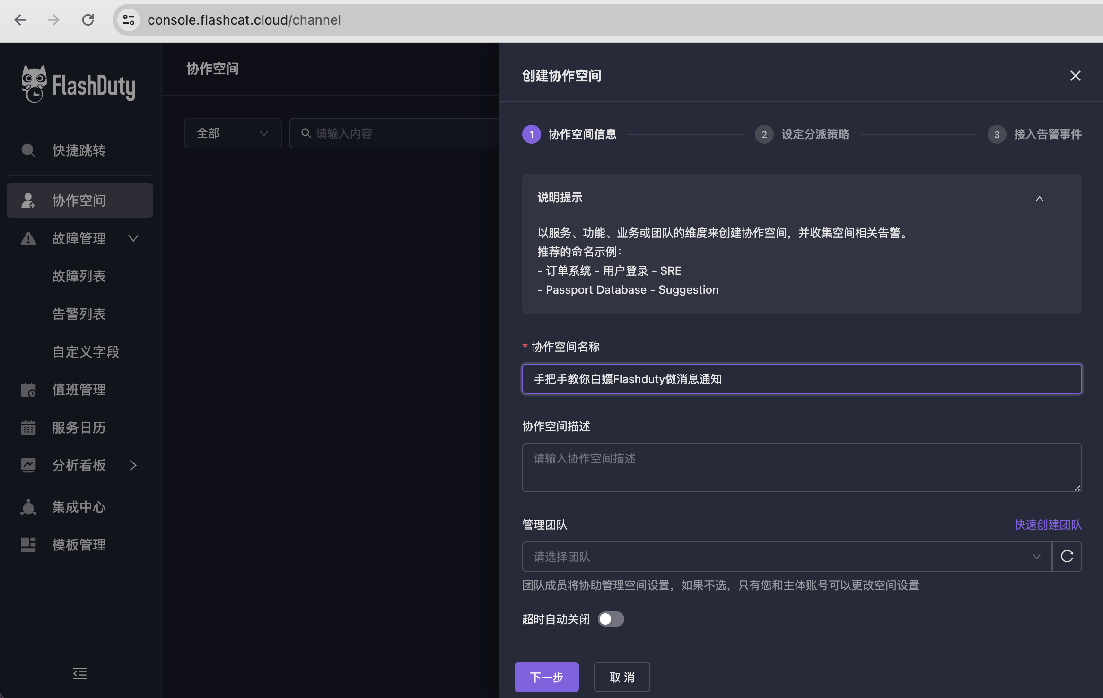1103x698 pixels.
Task: Click the site info icon in address bar
Action: pyautogui.click(x=129, y=20)
